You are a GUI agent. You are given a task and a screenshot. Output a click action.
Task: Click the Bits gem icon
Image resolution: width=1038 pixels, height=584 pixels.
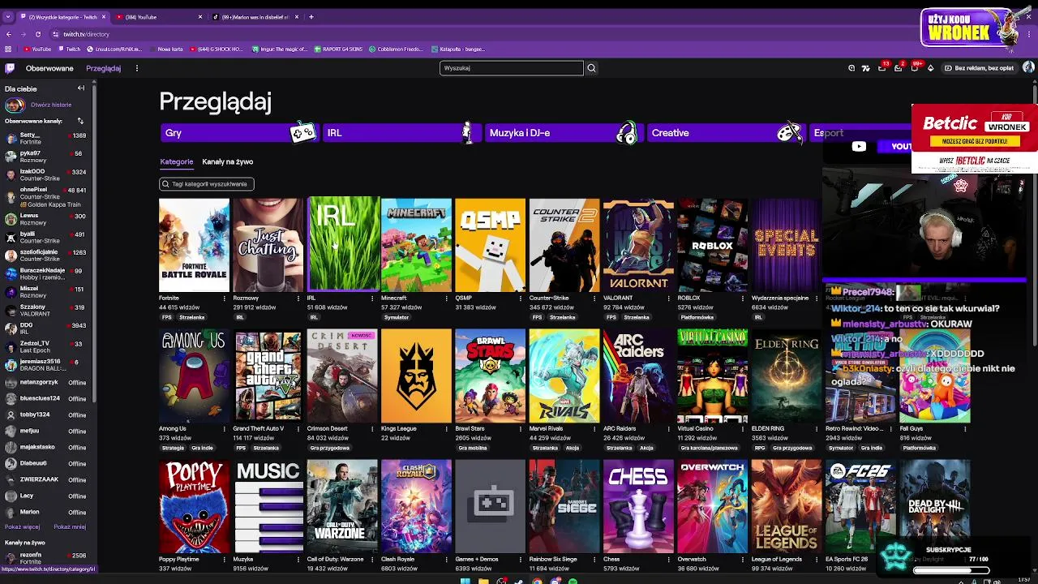coord(930,68)
